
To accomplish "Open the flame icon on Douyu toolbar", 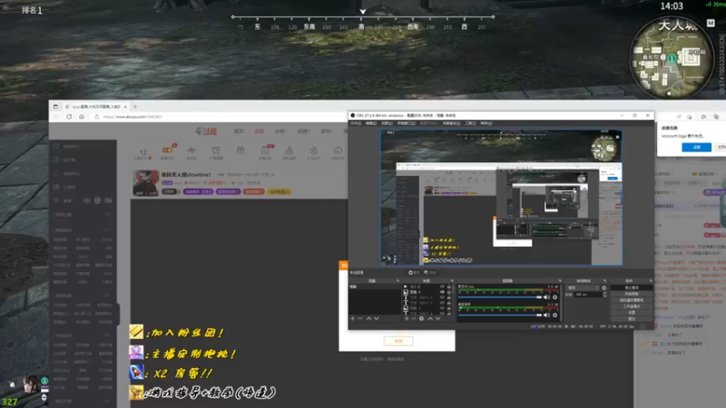I will 313,151.
